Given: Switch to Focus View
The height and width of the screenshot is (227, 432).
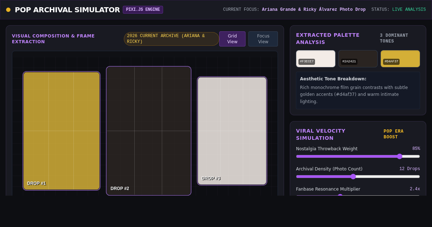Looking at the screenshot, I should 263,39.
